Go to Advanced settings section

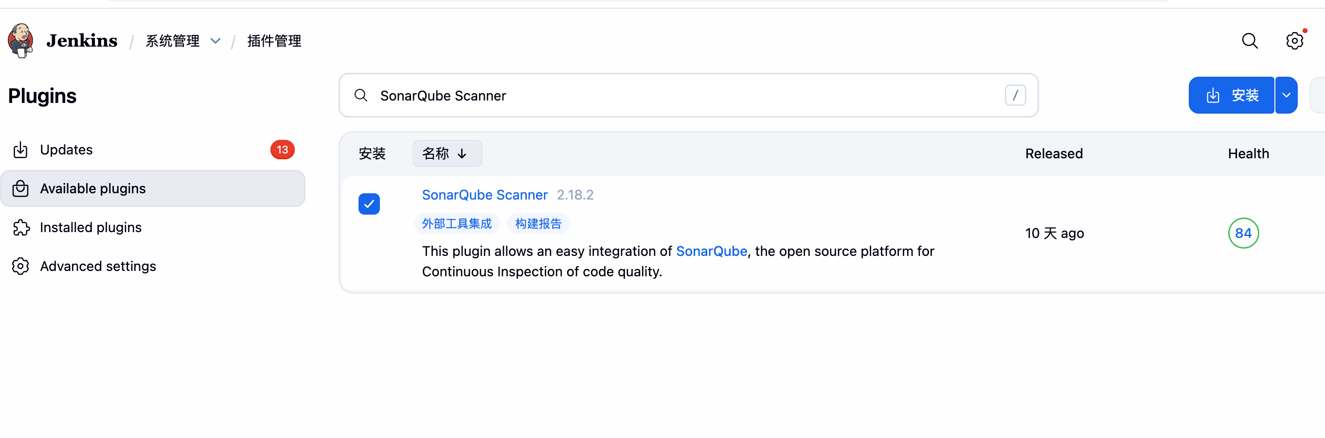[x=98, y=266]
